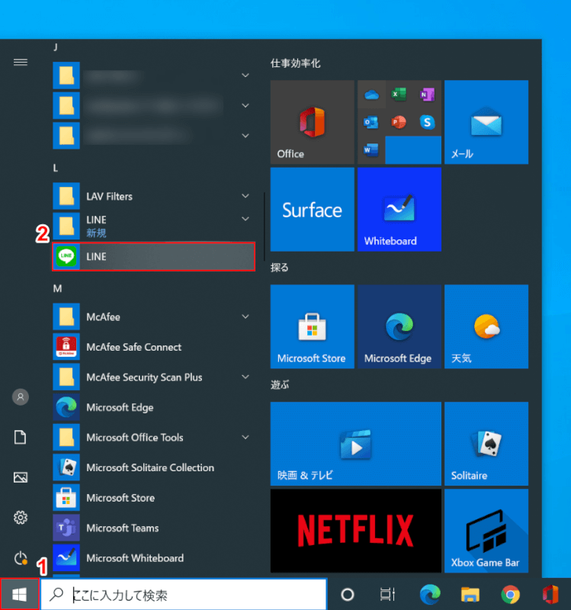Open the メール mail tile
571x610 pixels.
(x=486, y=122)
